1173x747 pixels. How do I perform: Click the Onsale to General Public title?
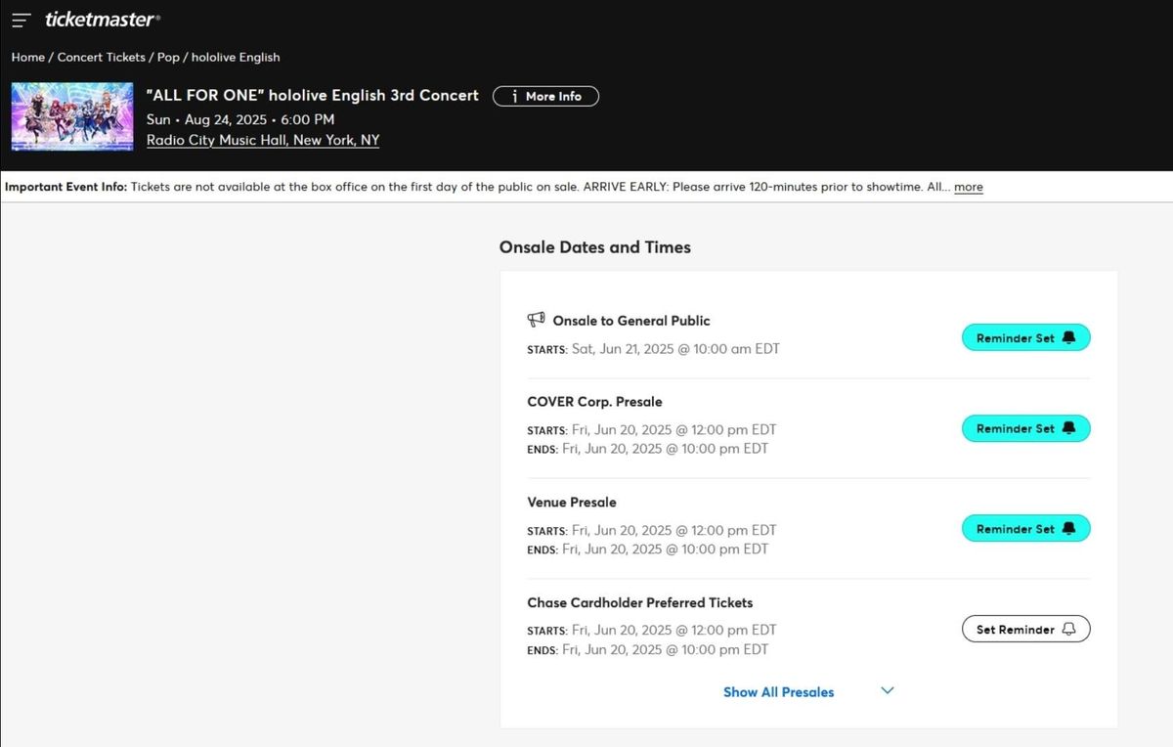point(631,321)
